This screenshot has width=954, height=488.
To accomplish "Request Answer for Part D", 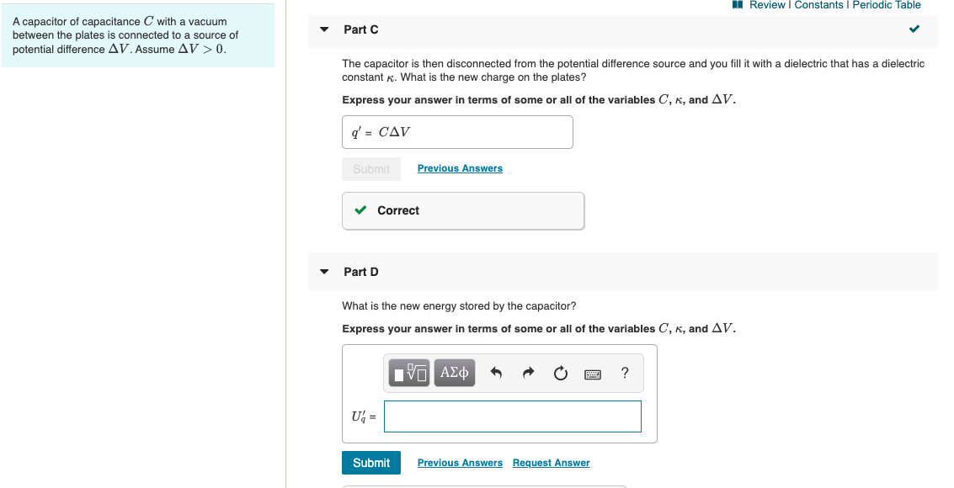I will pos(552,463).
